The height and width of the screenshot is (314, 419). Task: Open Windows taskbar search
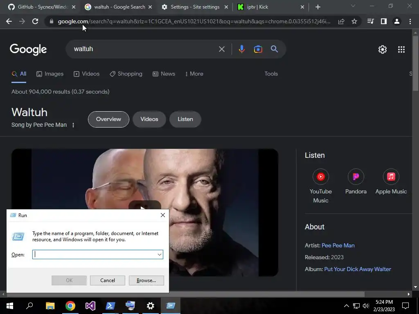point(29,306)
